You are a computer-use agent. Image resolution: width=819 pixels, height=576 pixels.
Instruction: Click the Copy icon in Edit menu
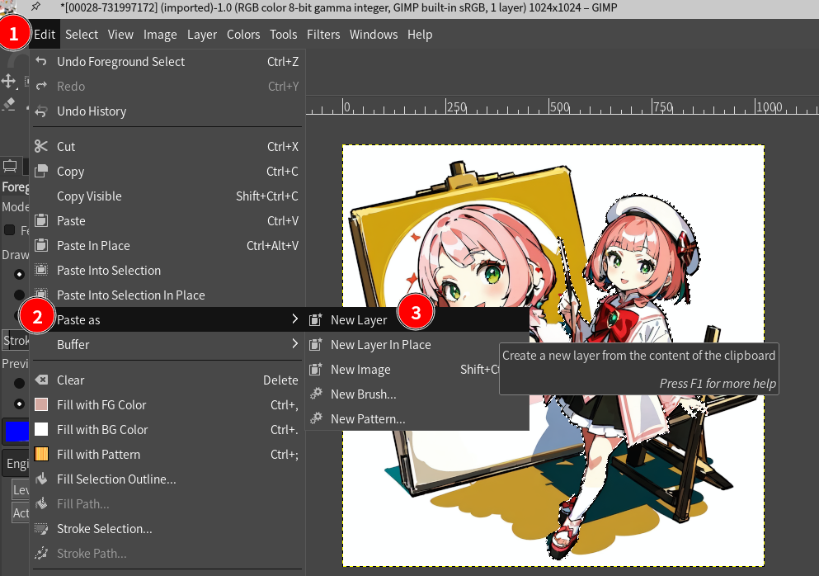41,172
